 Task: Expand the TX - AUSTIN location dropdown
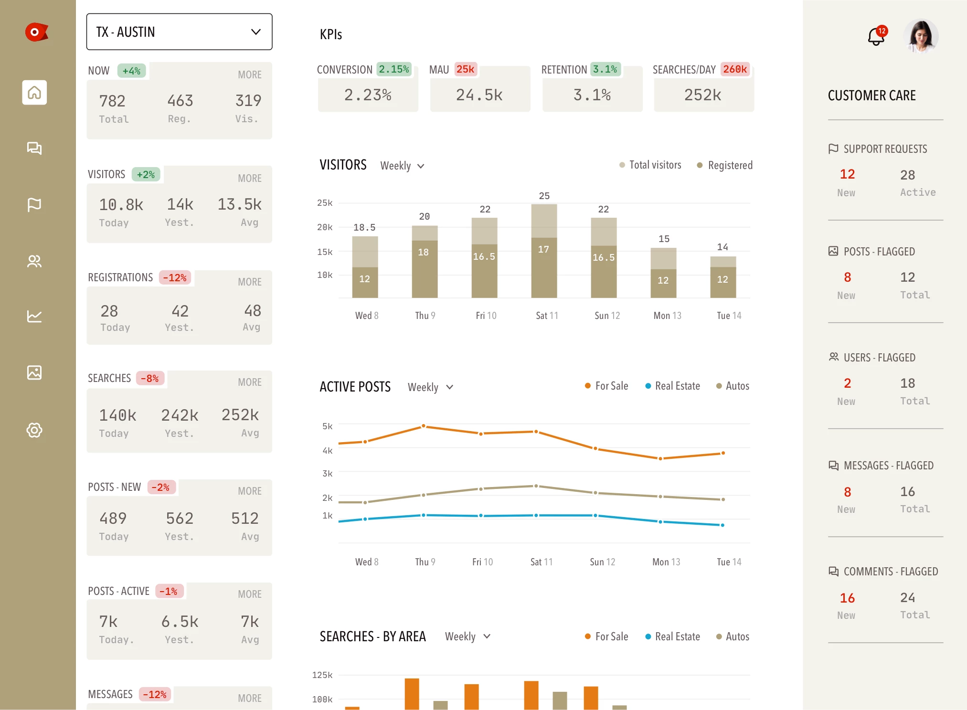tap(179, 32)
